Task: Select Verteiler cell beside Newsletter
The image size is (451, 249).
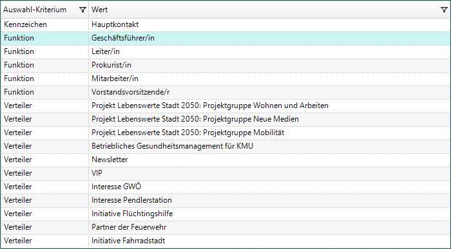Action: coord(44,160)
